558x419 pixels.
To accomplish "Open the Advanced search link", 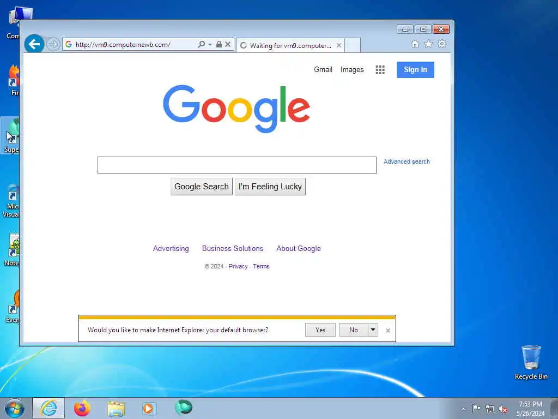I will (x=407, y=161).
